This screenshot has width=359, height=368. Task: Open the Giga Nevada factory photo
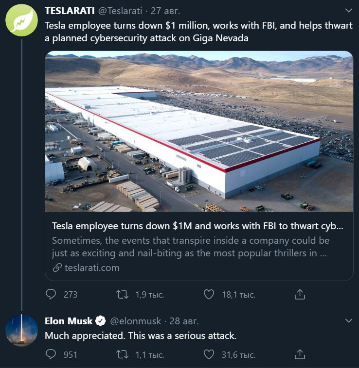click(x=199, y=131)
